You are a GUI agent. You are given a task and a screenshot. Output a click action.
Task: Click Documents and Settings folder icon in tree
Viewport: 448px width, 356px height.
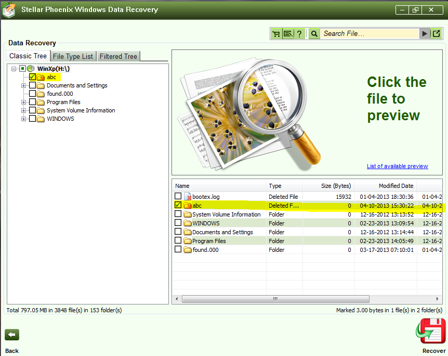pyautogui.click(x=41, y=85)
